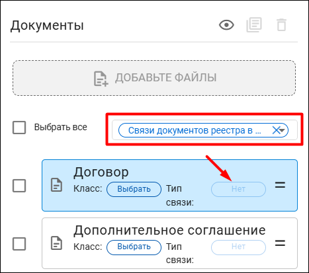
Task: Select the Договор document title
Action: [101, 173]
